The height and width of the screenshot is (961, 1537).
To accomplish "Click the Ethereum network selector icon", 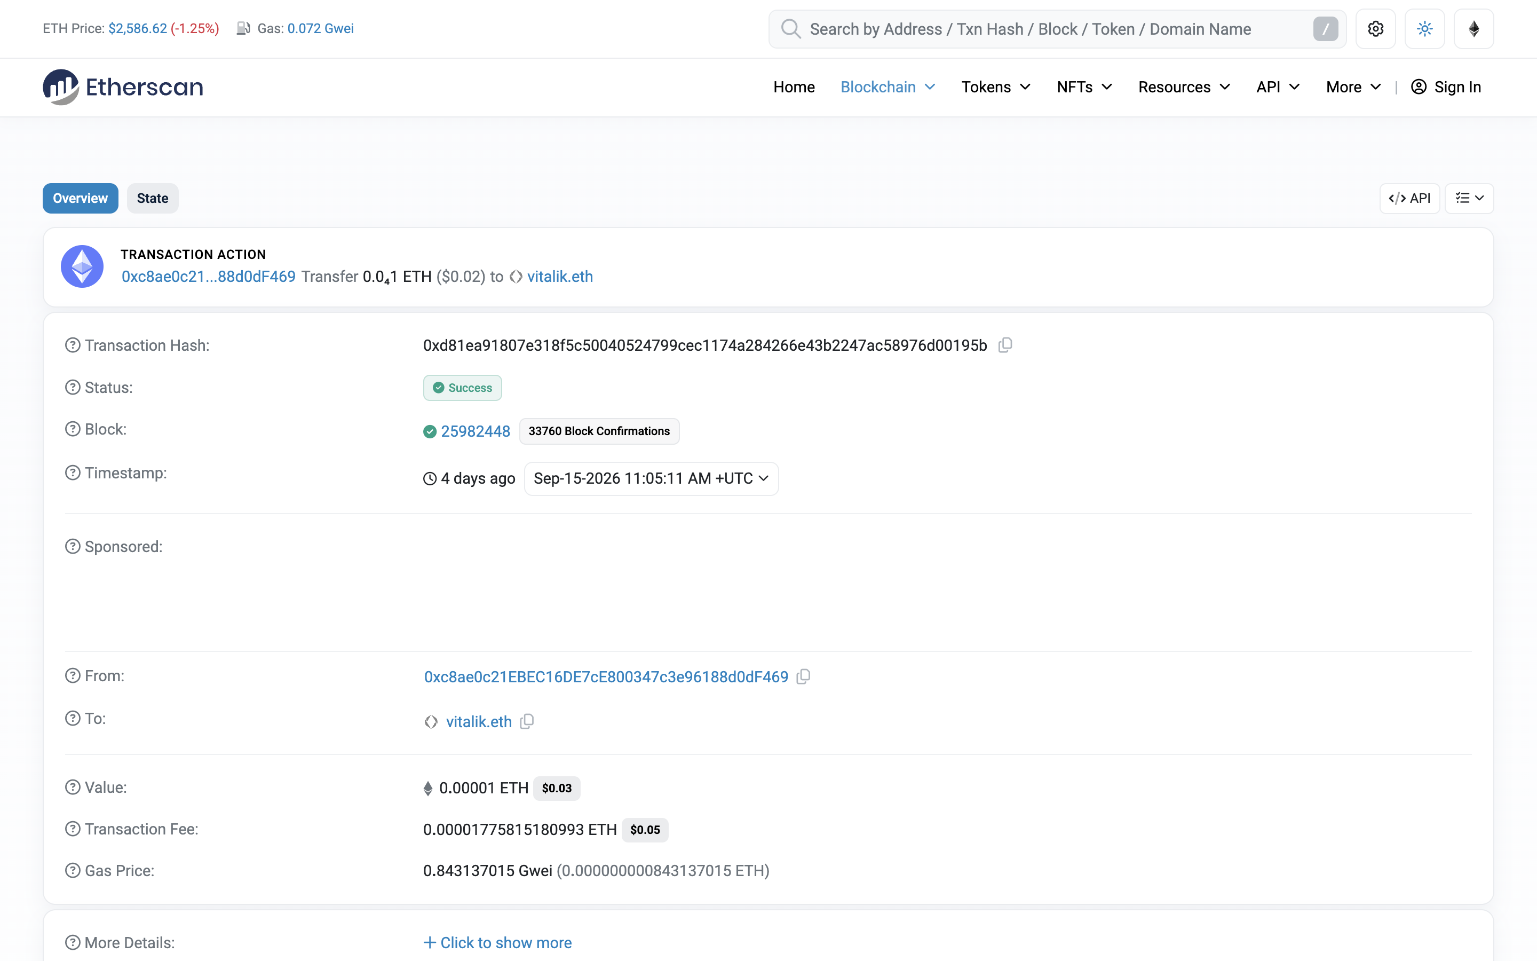I will click(1473, 29).
